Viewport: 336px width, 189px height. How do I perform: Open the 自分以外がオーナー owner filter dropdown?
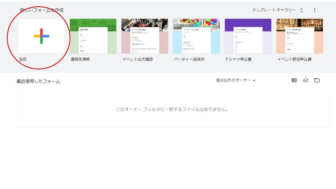(x=236, y=80)
